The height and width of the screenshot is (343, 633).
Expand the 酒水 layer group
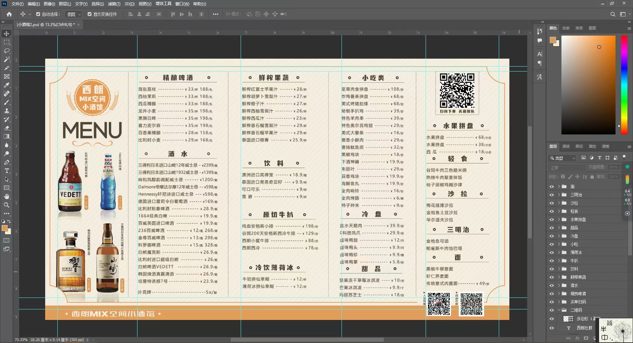pos(558,285)
